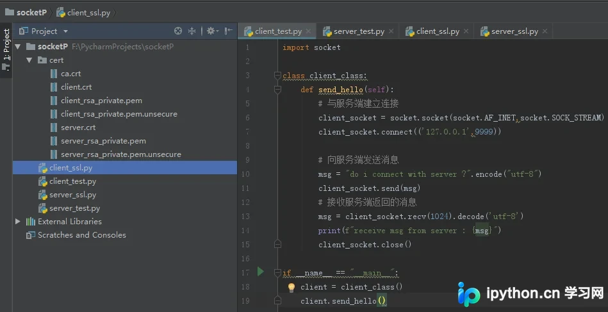Click the client_socket.send(msg) line
The height and width of the screenshot is (312, 608).
(370, 188)
